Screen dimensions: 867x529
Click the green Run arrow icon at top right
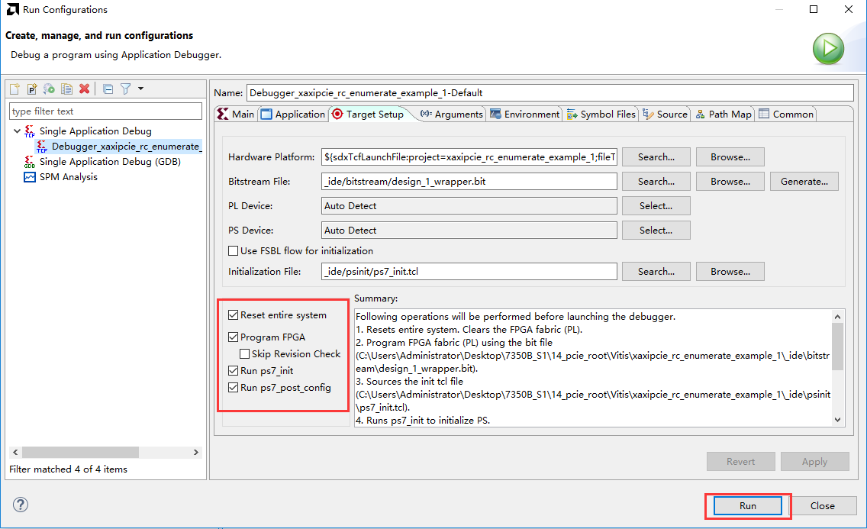[x=828, y=49]
